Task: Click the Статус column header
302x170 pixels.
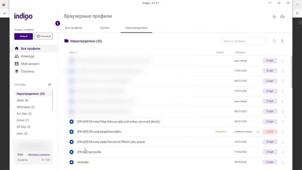Action: tap(220, 52)
